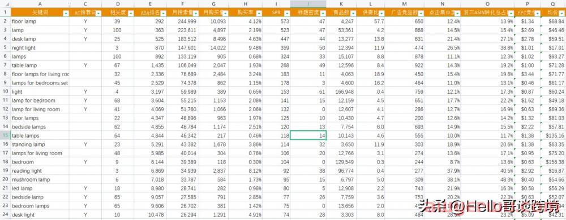This screenshot has height=220, width=566.
Task: Select row 15 header
Action: click(6, 135)
